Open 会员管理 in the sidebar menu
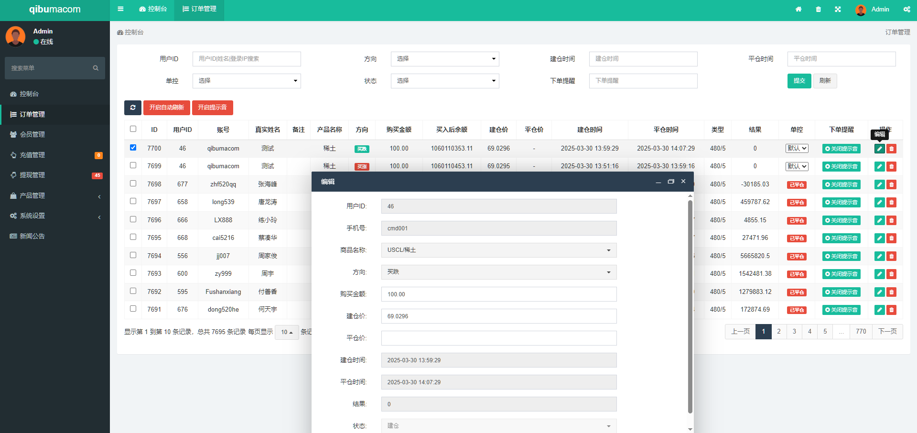Viewport: 917px width, 433px height. (32, 134)
